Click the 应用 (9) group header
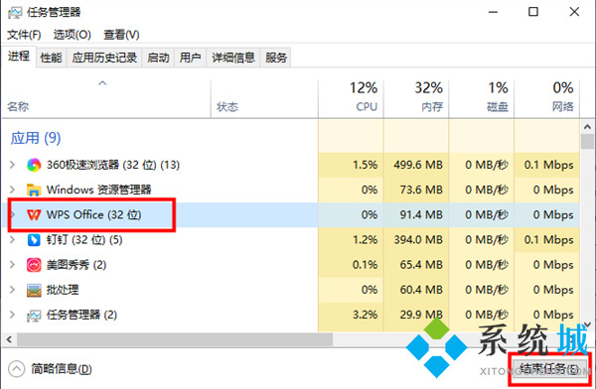Viewport: 596px width, 389px height. pos(36,138)
